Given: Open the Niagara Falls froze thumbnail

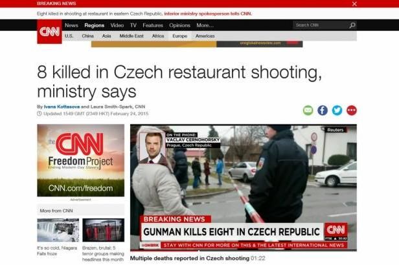Looking at the screenshot, I should (x=58, y=230).
